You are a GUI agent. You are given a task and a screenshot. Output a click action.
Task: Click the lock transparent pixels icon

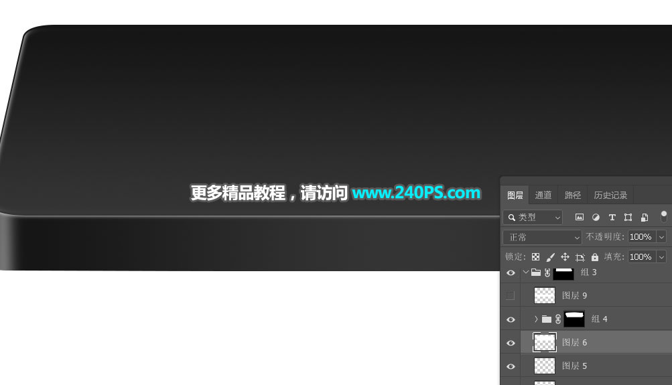pyautogui.click(x=536, y=257)
